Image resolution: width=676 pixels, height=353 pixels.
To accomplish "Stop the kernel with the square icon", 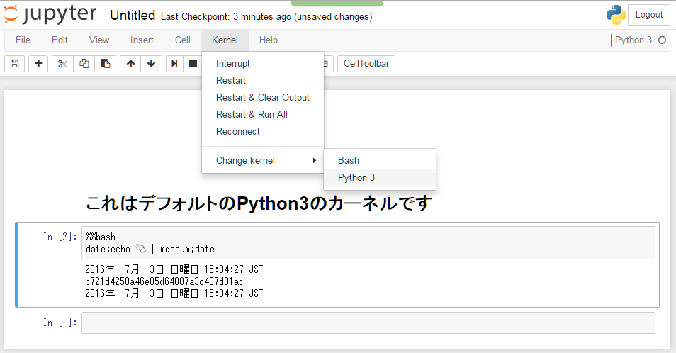I will (x=193, y=64).
